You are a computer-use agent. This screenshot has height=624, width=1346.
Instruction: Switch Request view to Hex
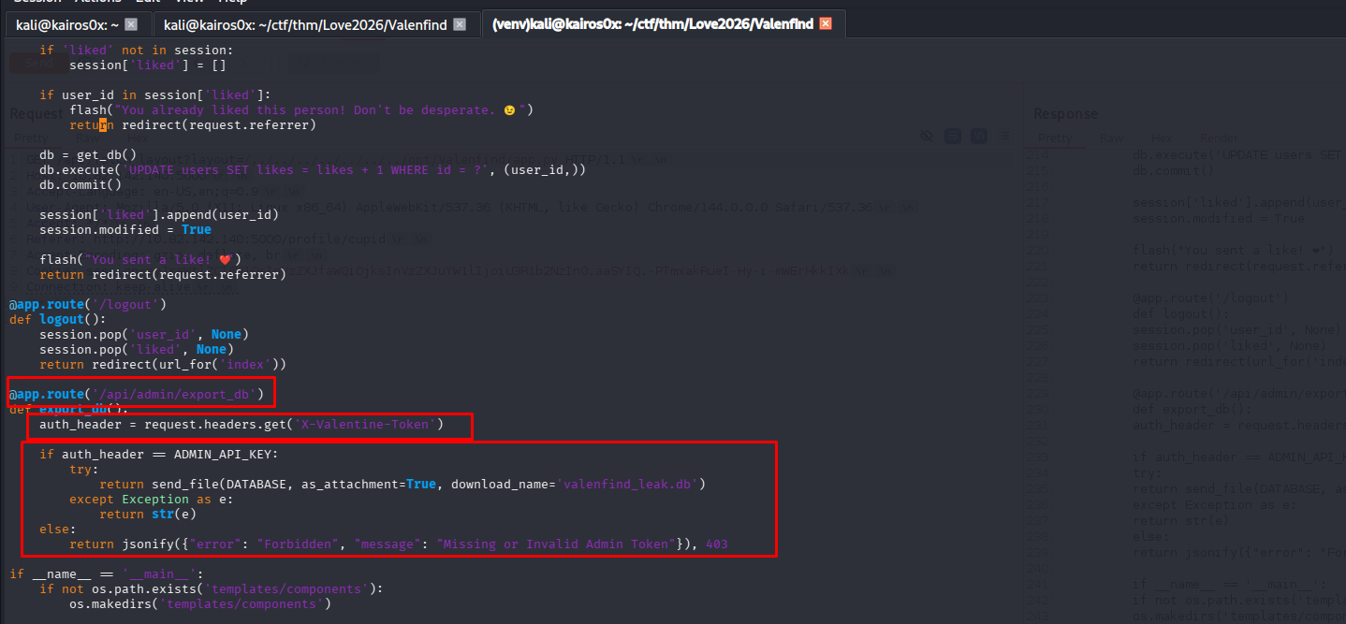(139, 138)
